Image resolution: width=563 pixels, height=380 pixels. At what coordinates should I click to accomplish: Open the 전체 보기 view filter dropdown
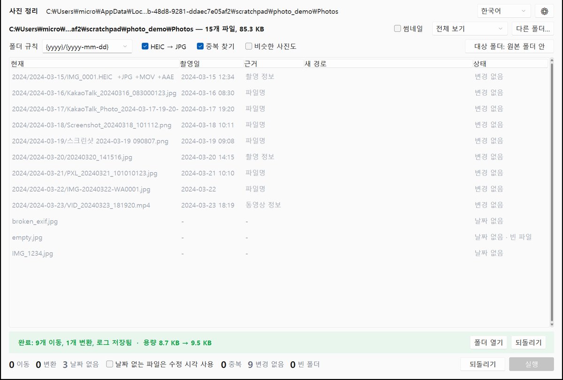coord(470,29)
